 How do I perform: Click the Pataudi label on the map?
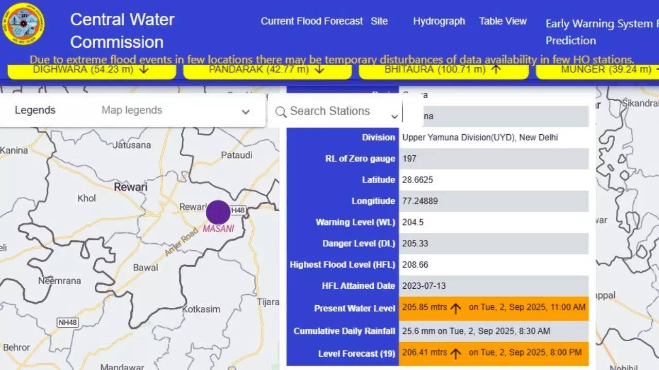tap(236, 155)
